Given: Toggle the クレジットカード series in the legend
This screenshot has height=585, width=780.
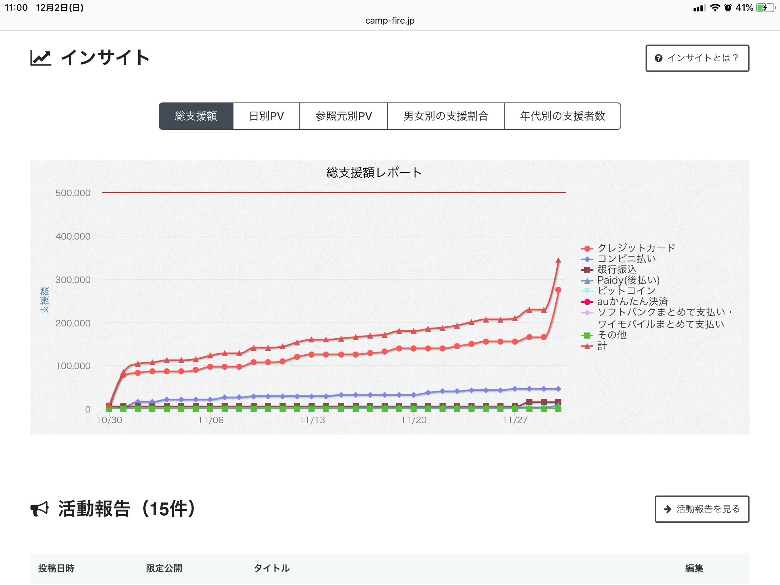Looking at the screenshot, I should (x=636, y=248).
